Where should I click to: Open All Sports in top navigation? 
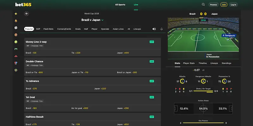120,5
